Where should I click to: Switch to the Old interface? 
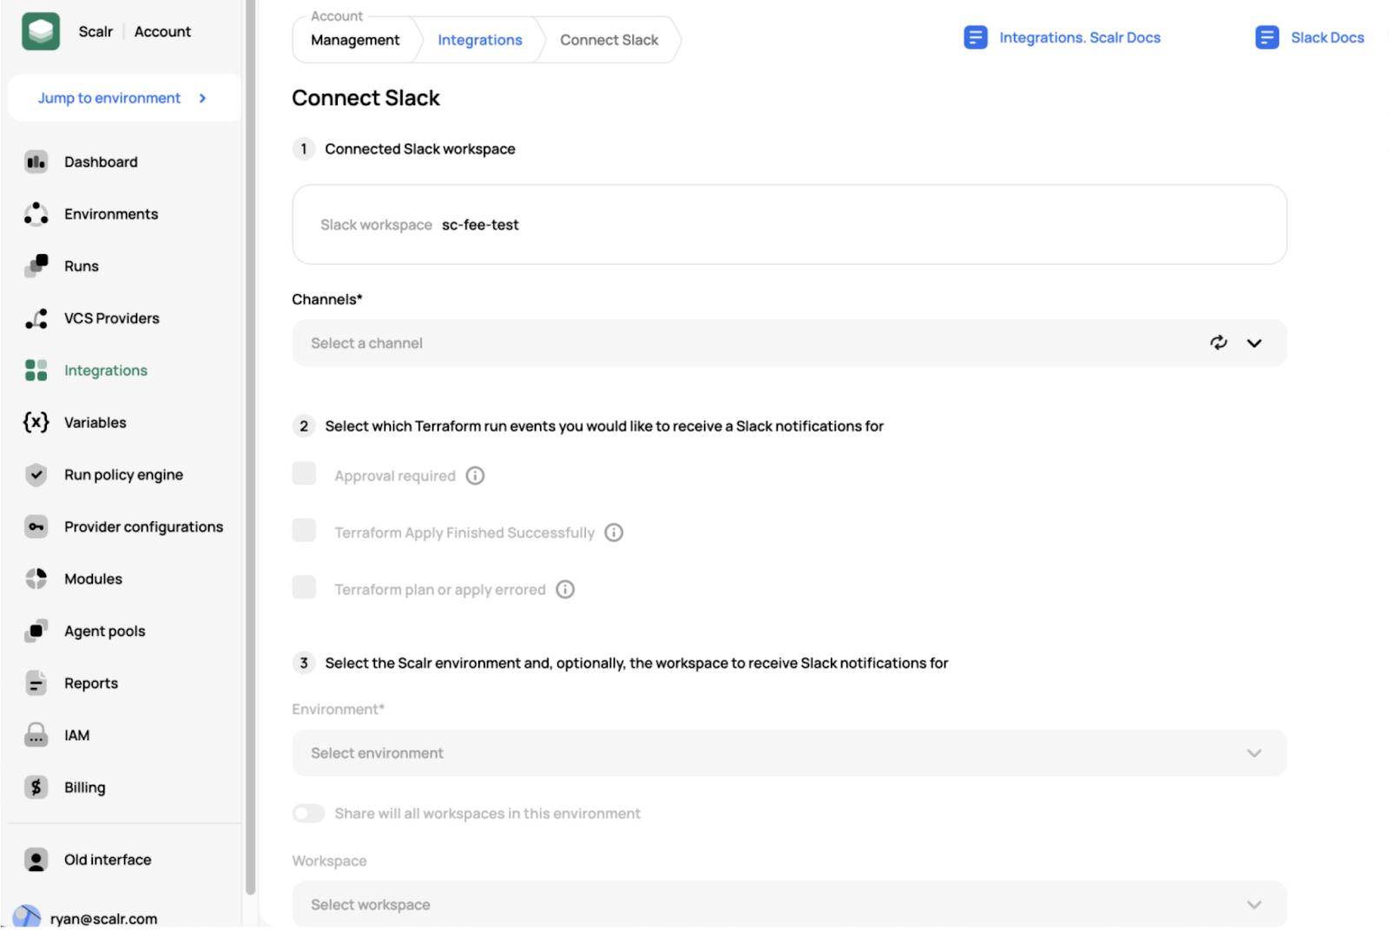107,859
